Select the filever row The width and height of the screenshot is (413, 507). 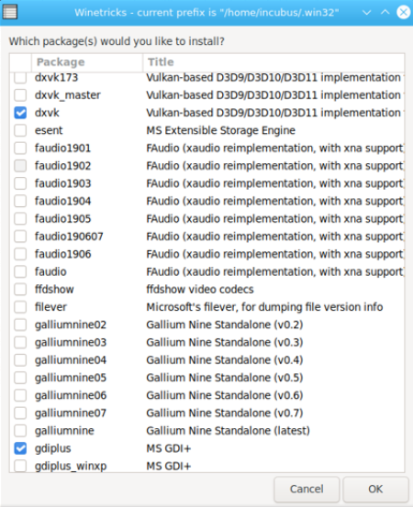pos(207,307)
